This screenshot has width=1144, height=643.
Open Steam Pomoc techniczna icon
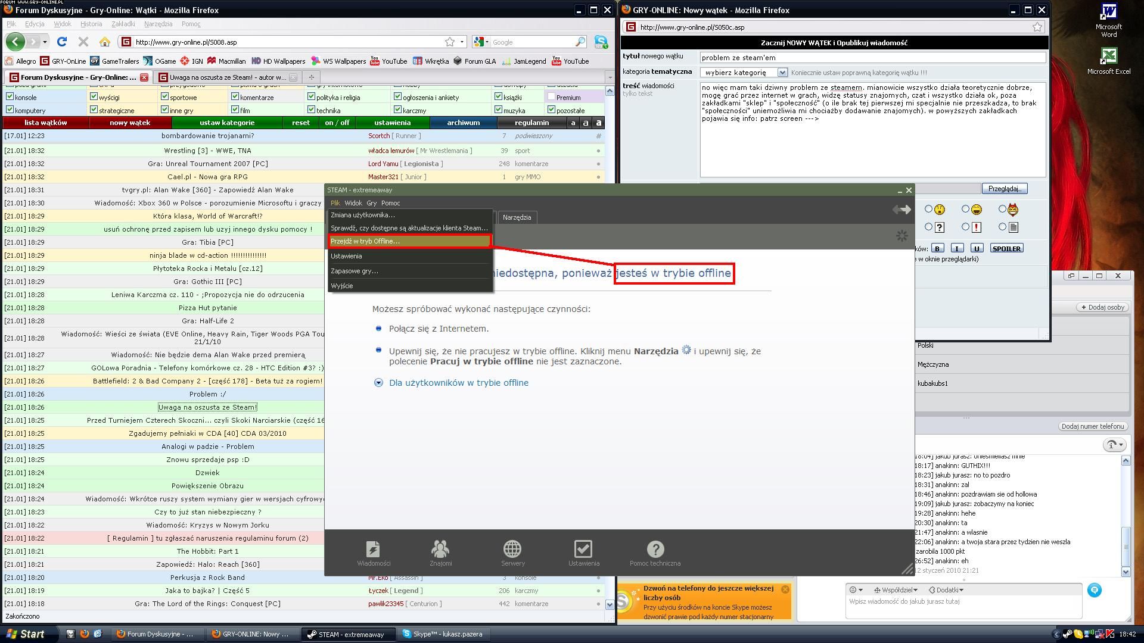655,553
